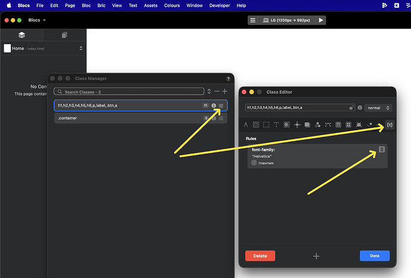Screen dimensions: 411x278
Task: Open the normal state dropdown
Action: 378,108
